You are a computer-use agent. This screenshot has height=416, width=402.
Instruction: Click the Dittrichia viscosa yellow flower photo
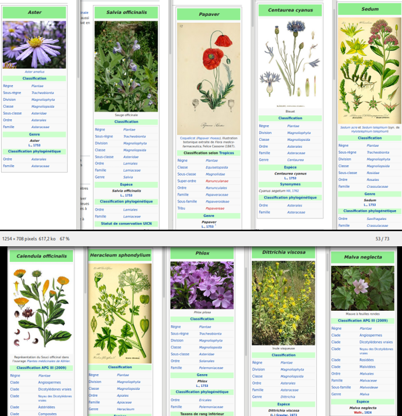click(x=283, y=303)
